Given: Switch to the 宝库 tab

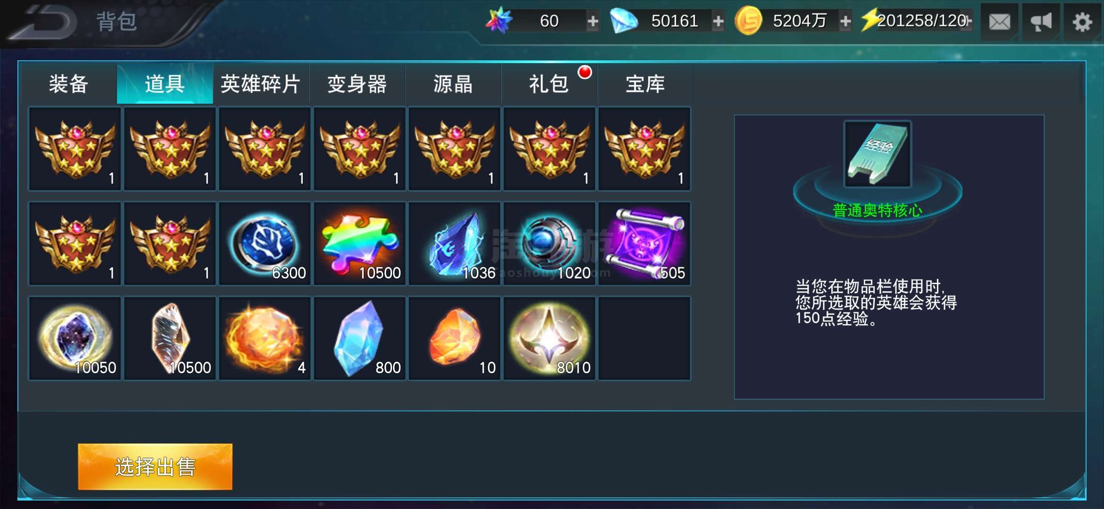Looking at the screenshot, I should click(x=645, y=84).
